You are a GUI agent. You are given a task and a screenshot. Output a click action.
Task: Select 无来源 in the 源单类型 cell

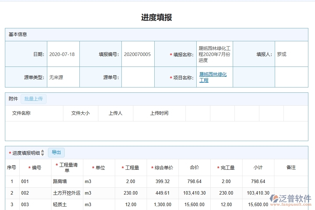pyautogui.click(x=56, y=77)
